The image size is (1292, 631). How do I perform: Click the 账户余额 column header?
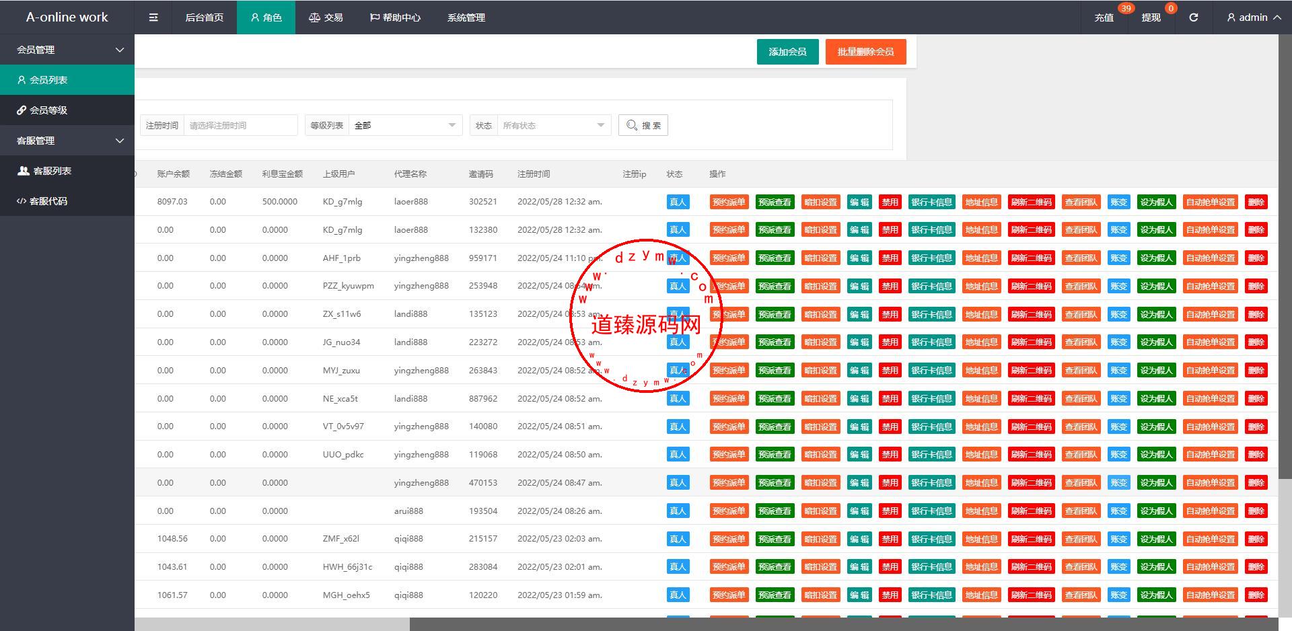point(174,174)
